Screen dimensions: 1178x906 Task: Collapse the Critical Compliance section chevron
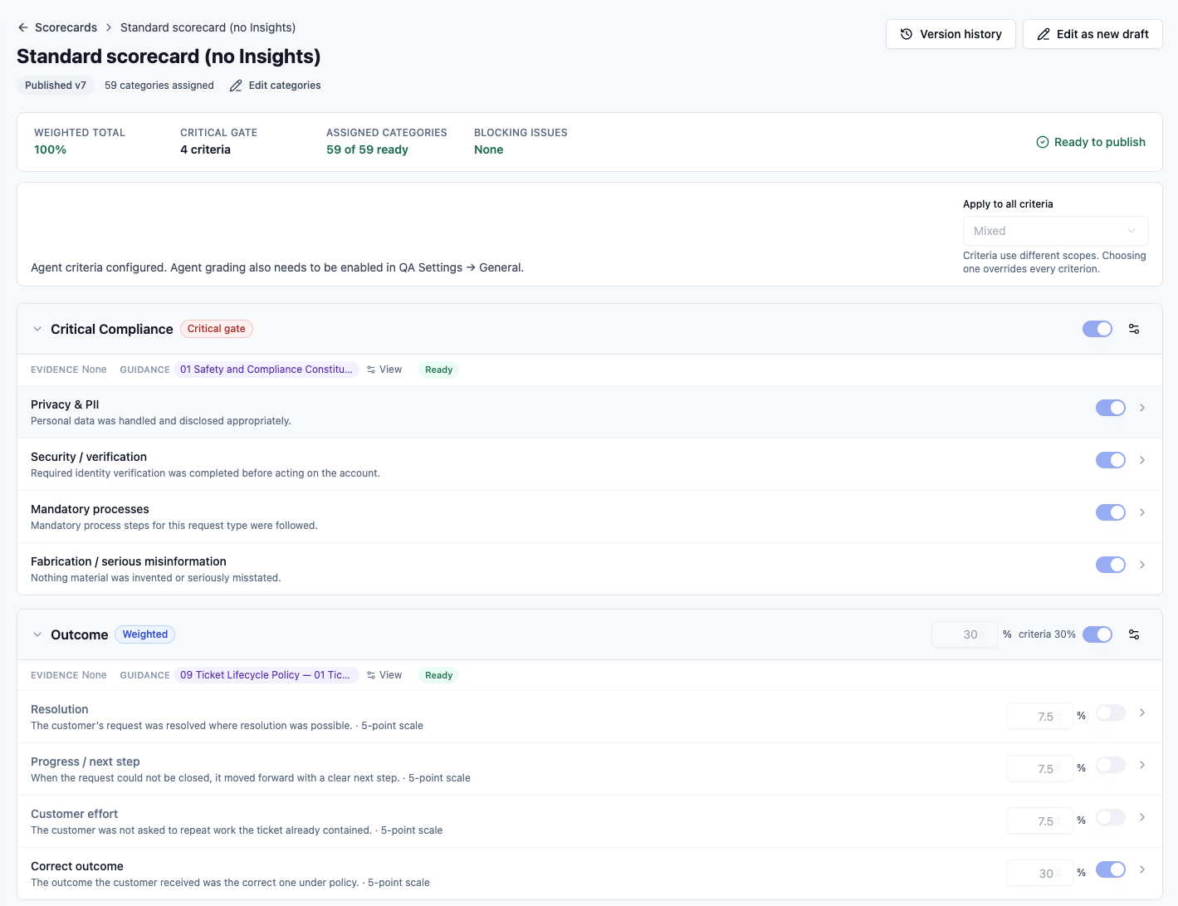click(37, 329)
